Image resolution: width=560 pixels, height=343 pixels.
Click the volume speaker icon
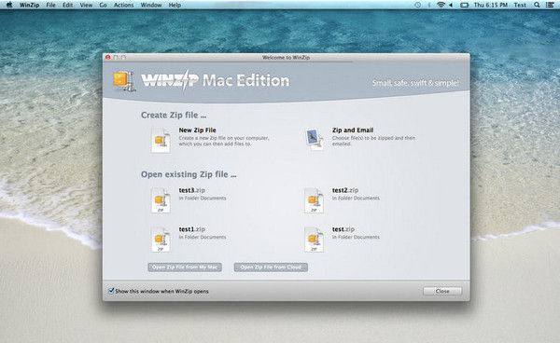451,5
